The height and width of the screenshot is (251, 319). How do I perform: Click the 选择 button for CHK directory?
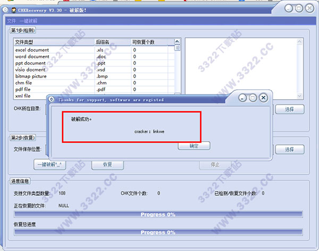tap(290, 109)
